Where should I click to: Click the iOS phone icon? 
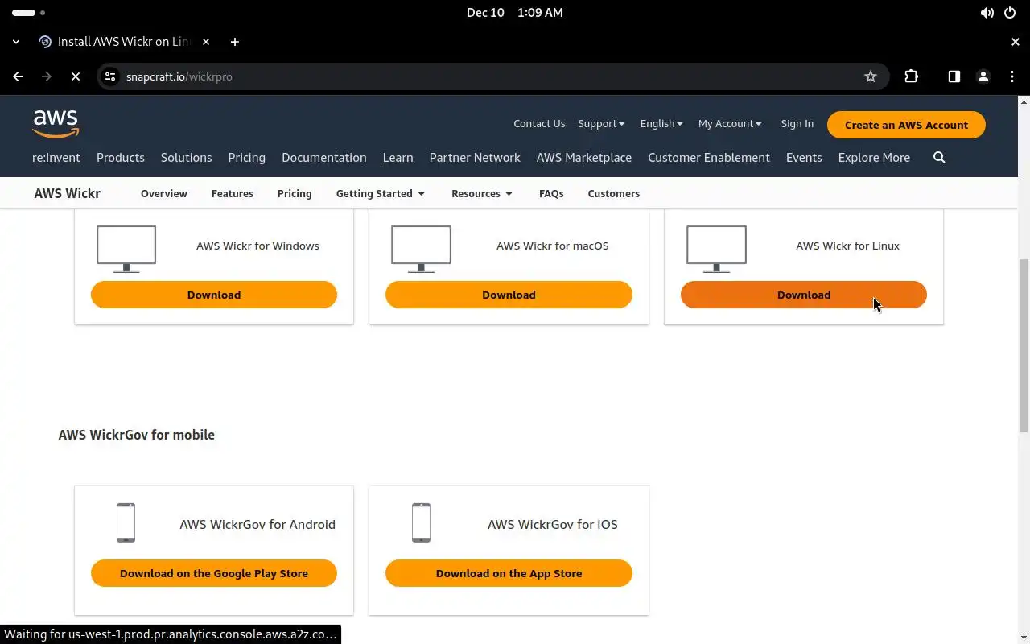(421, 522)
